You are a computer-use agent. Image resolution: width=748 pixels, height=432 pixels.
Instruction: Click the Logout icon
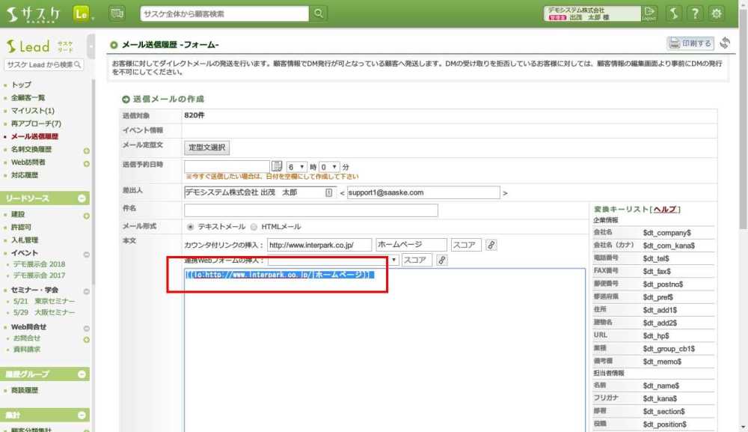pos(649,13)
